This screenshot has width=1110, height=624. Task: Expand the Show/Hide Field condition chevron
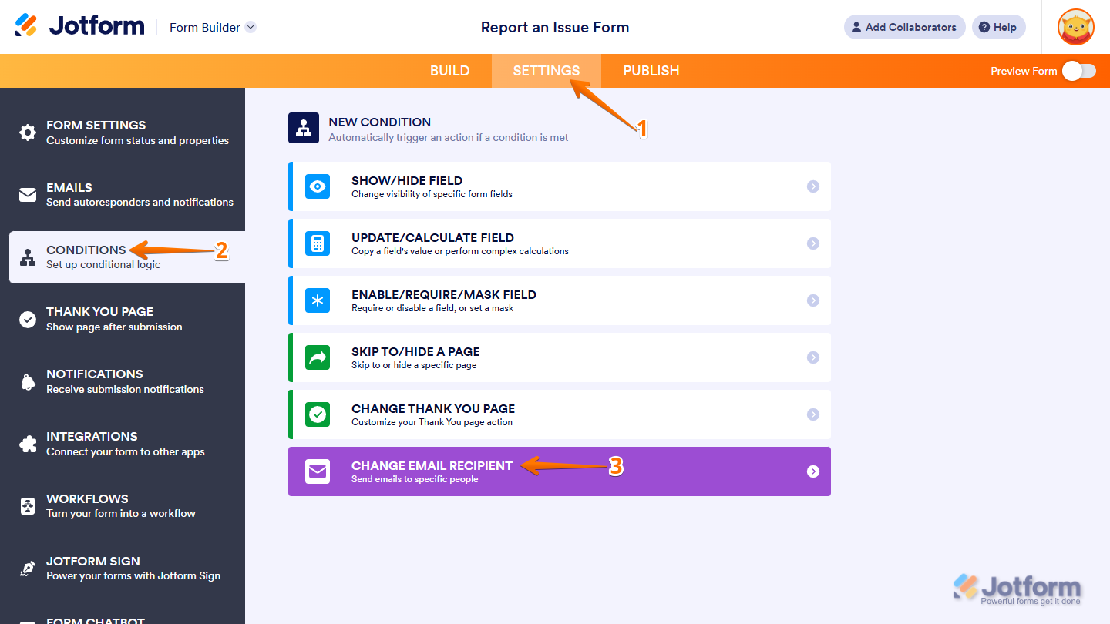(812, 186)
